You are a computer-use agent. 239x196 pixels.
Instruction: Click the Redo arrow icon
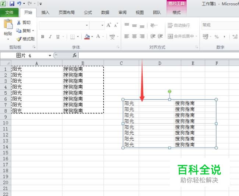[30, 3]
